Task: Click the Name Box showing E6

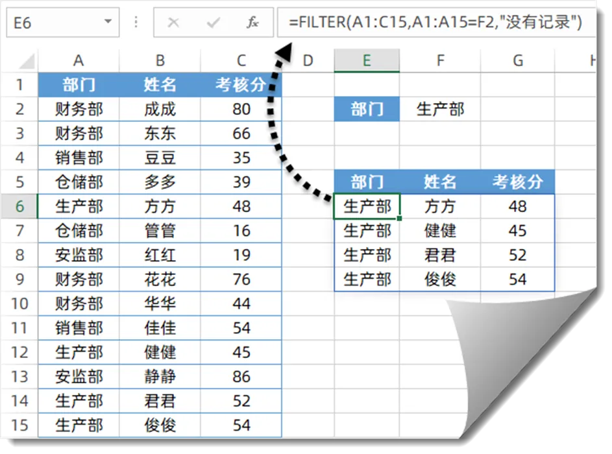Action: click(52, 23)
